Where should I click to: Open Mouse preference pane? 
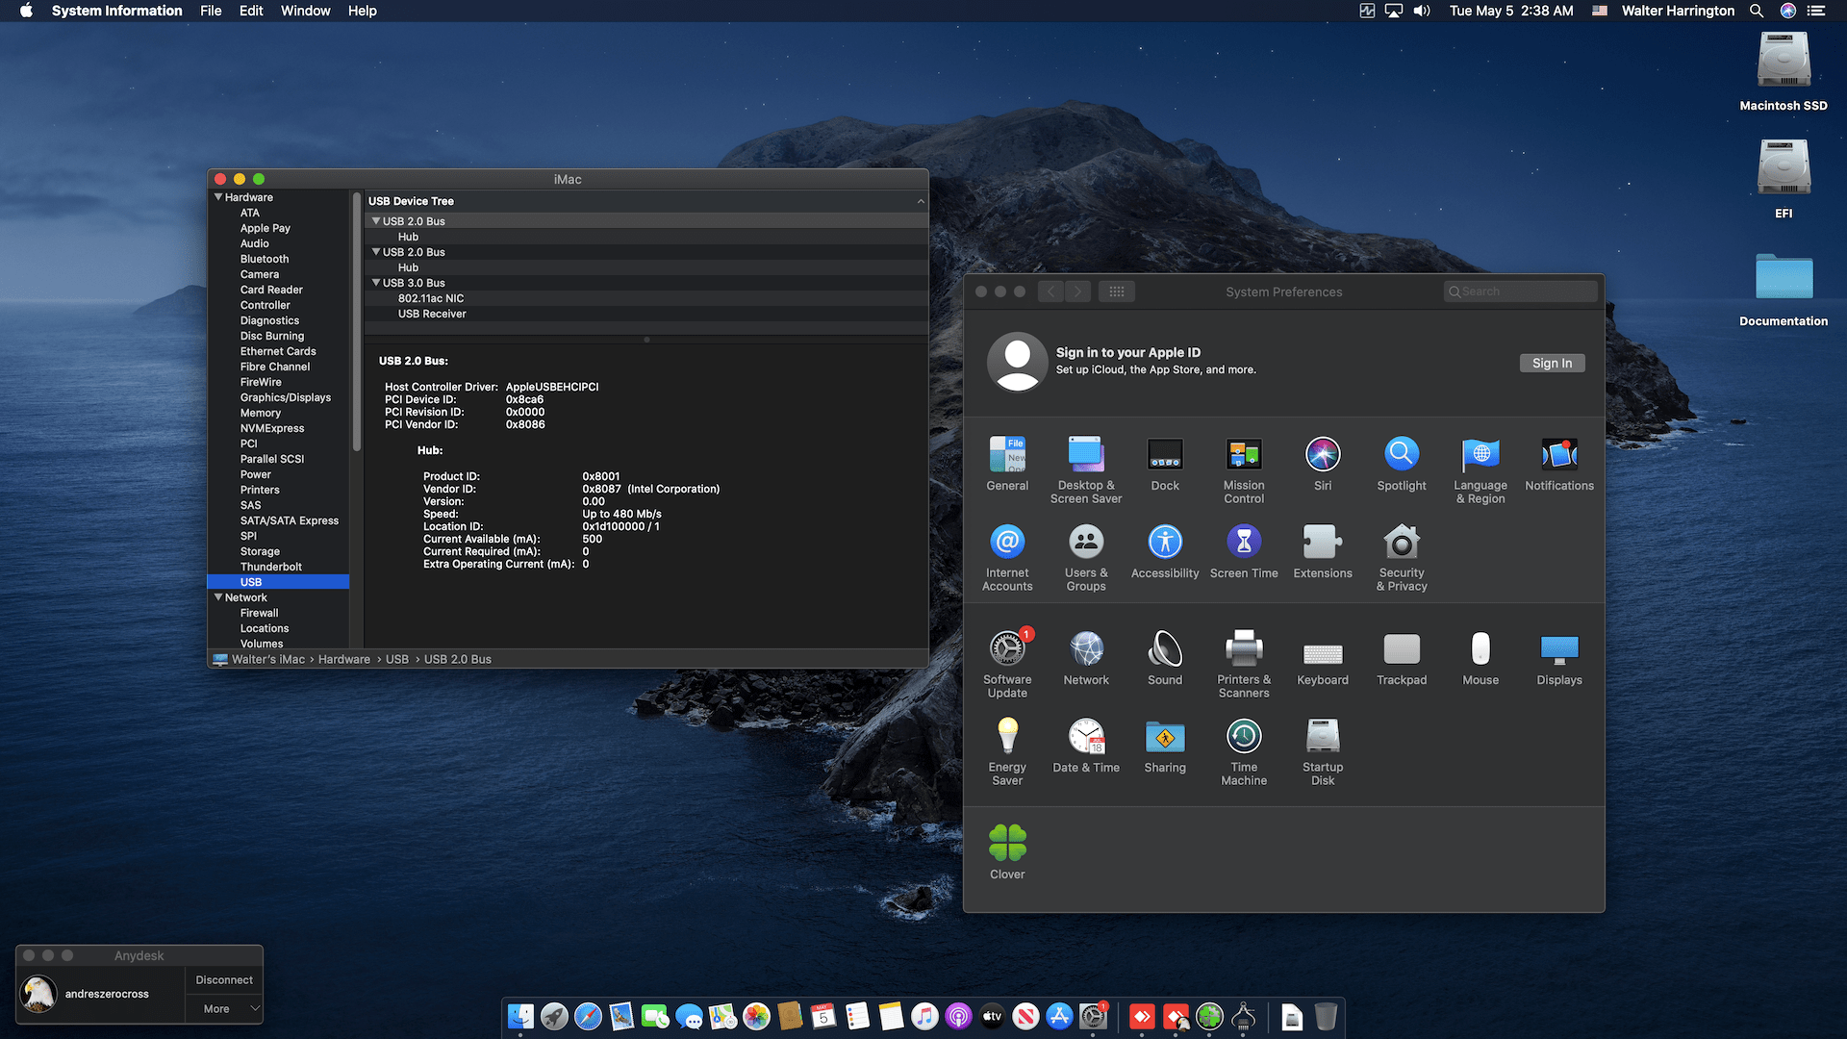1480,657
